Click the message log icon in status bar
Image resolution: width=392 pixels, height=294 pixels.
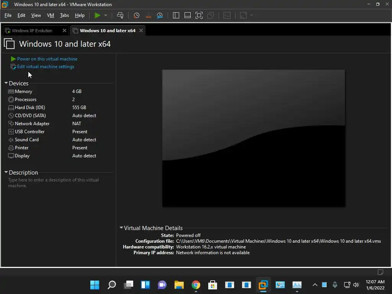pos(381,272)
